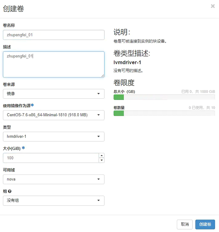
Task: Open the 组 dropdown showing 没有组
Action: click(x=54, y=201)
